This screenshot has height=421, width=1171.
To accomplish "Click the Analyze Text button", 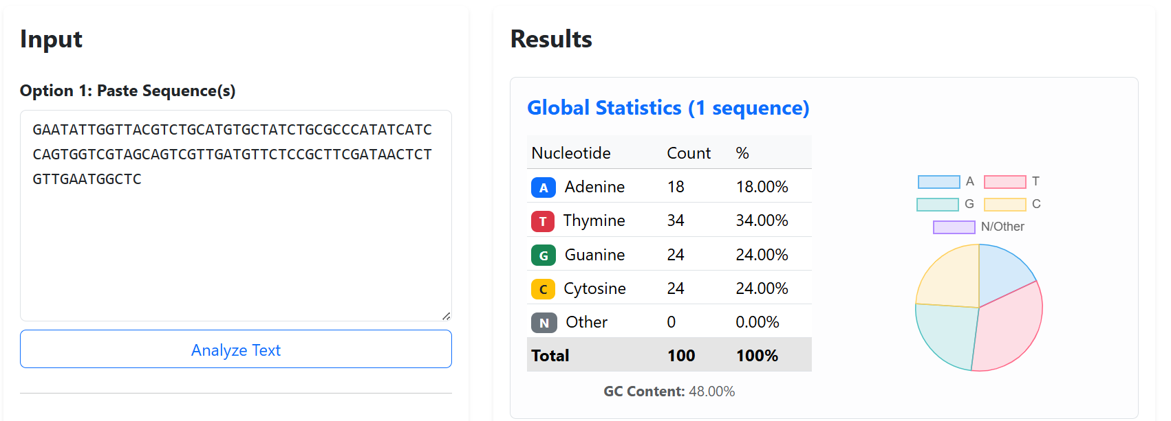I will 236,349.
